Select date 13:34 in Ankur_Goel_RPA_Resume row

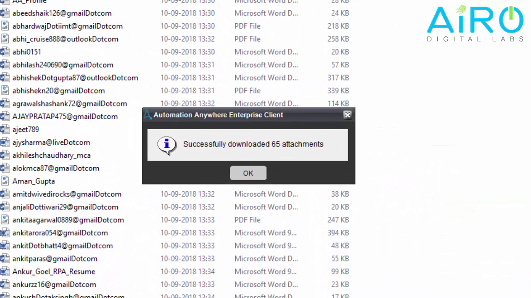pos(188,272)
